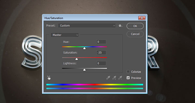The height and width of the screenshot is (103, 195).
Task: Click the Saturation value field showing -35
Action: pos(101,53)
